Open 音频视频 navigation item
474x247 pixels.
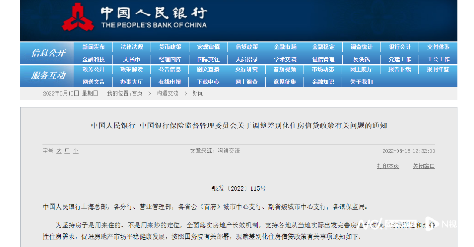tap(285, 69)
